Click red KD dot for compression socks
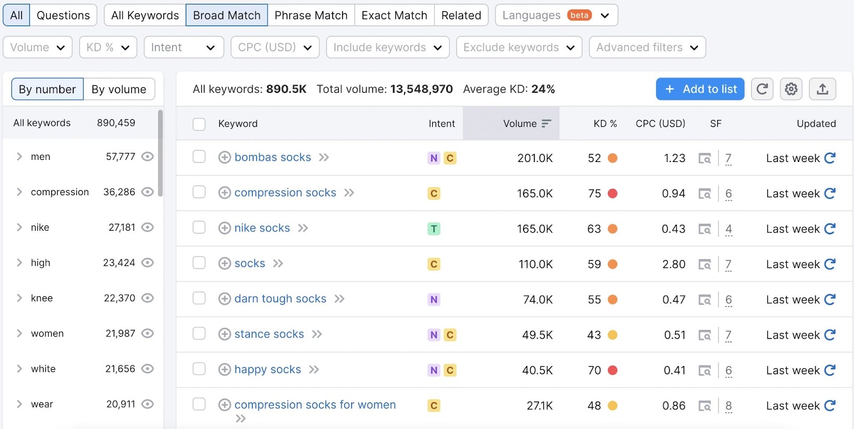The height and width of the screenshot is (429, 854). [x=613, y=193]
